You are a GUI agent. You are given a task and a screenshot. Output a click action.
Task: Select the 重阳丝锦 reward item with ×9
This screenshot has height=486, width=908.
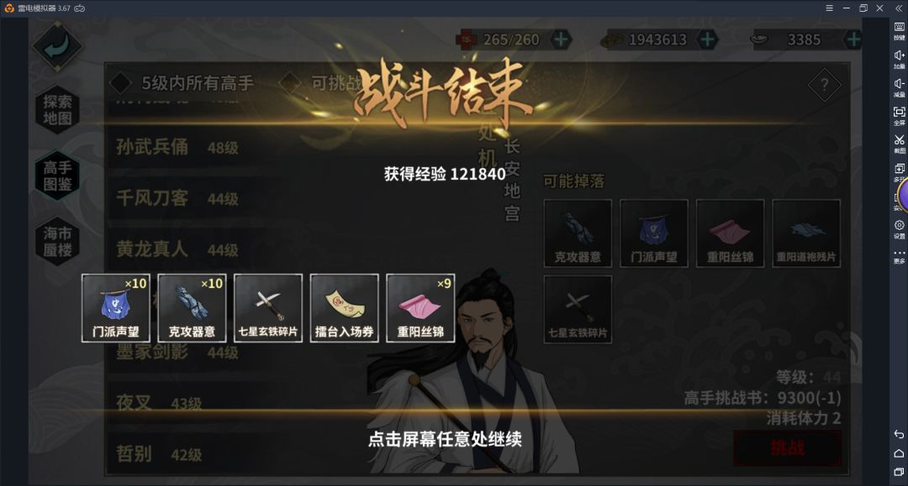coord(420,308)
